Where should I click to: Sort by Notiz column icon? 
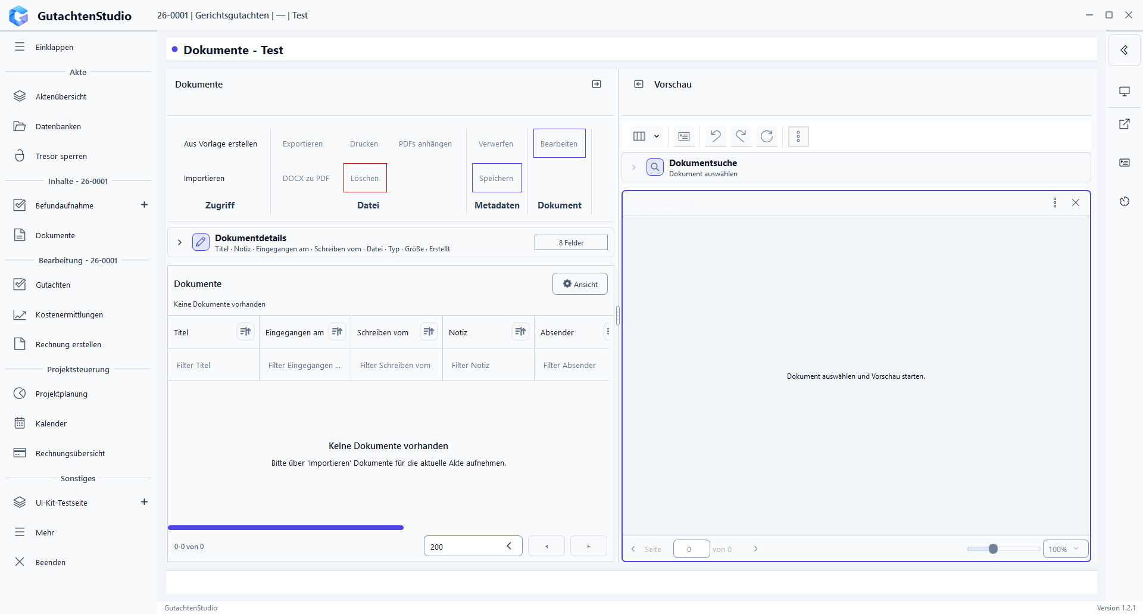[520, 332]
